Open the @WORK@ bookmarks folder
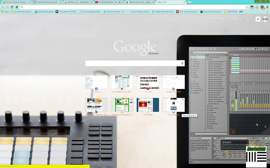This screenshot has height=168, width=270. point(231,12)
